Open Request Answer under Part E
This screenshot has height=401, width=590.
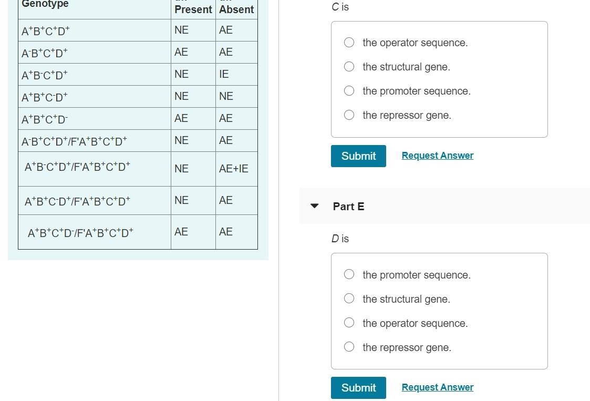[437, 387]
